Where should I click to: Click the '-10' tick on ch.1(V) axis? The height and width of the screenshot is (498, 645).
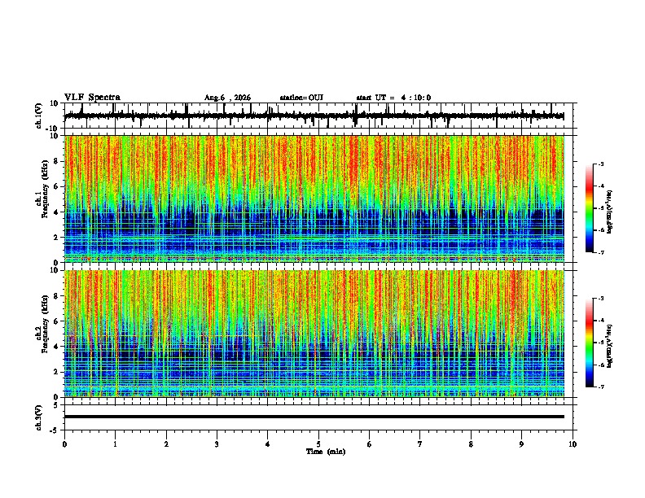coord(53,129)
